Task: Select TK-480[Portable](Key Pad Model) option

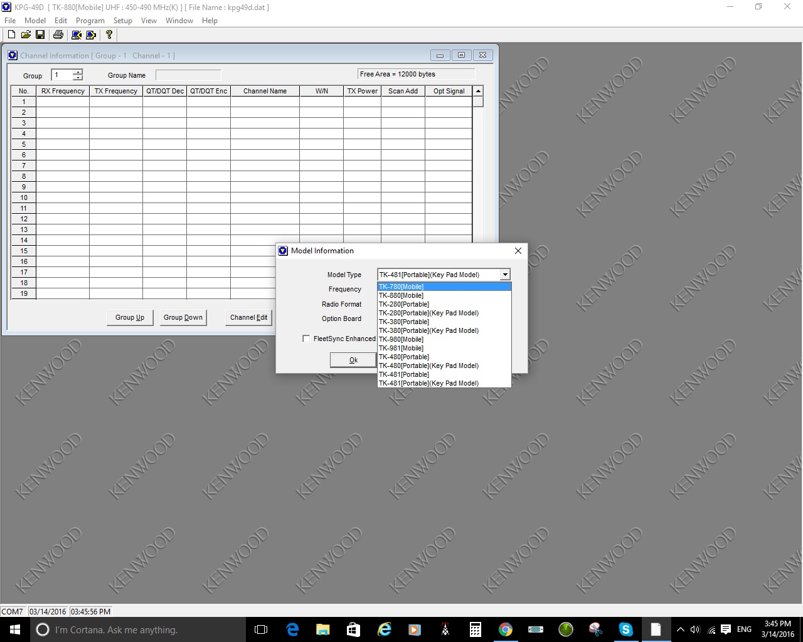Action: point(444,366)
